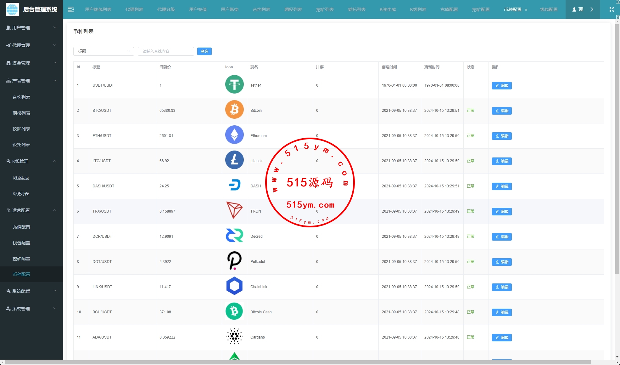
Task: Close the 币种配置 tab
Action: point(526,10)
